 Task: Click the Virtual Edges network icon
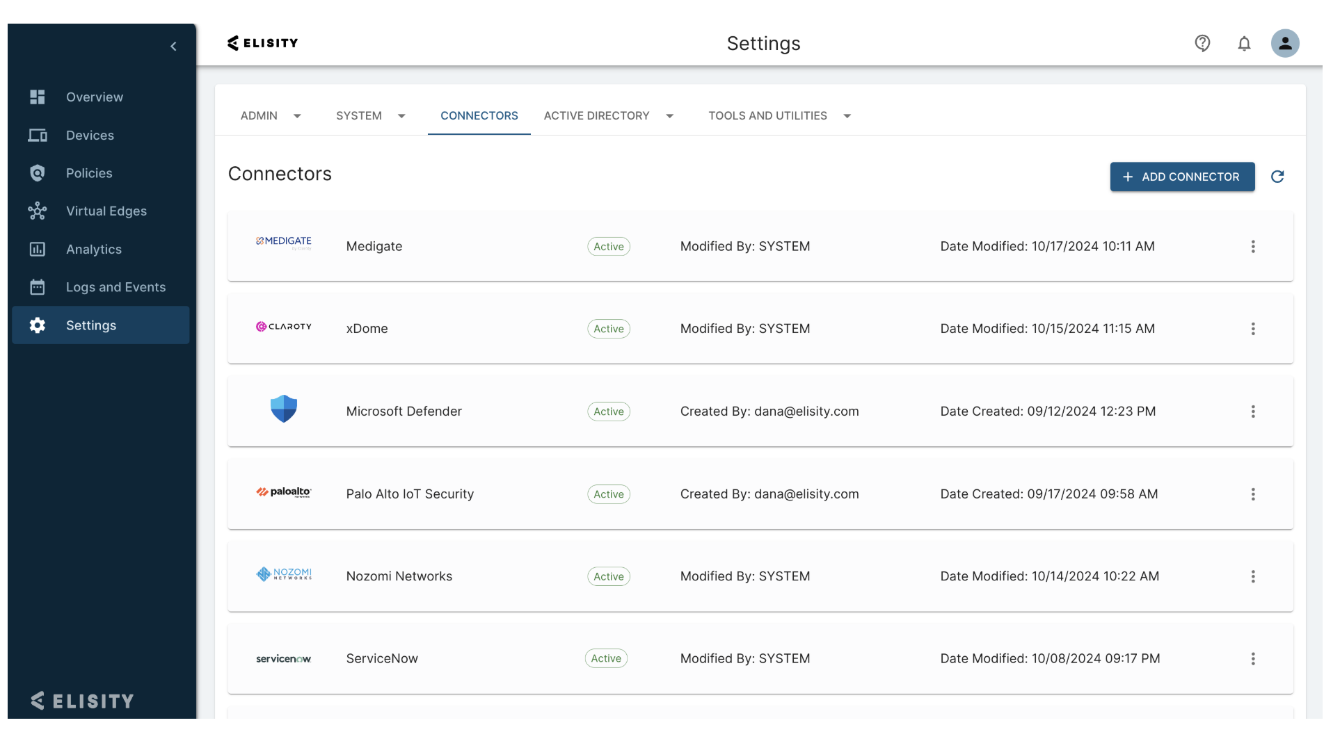[38, 211]
